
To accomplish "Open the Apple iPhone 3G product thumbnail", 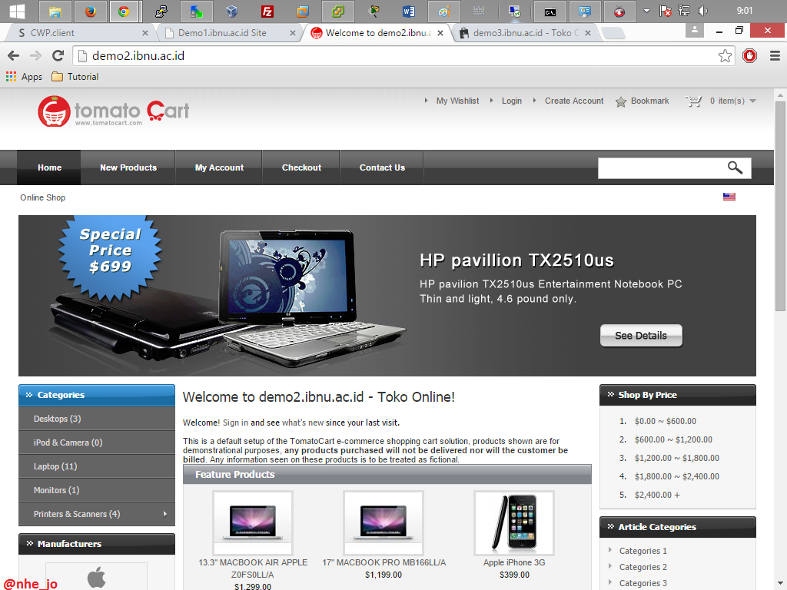I will (514, 522).
